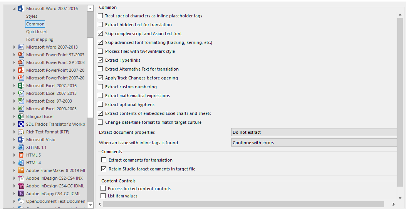Click the tree panel scroll down arrow

tap(91, 205)
